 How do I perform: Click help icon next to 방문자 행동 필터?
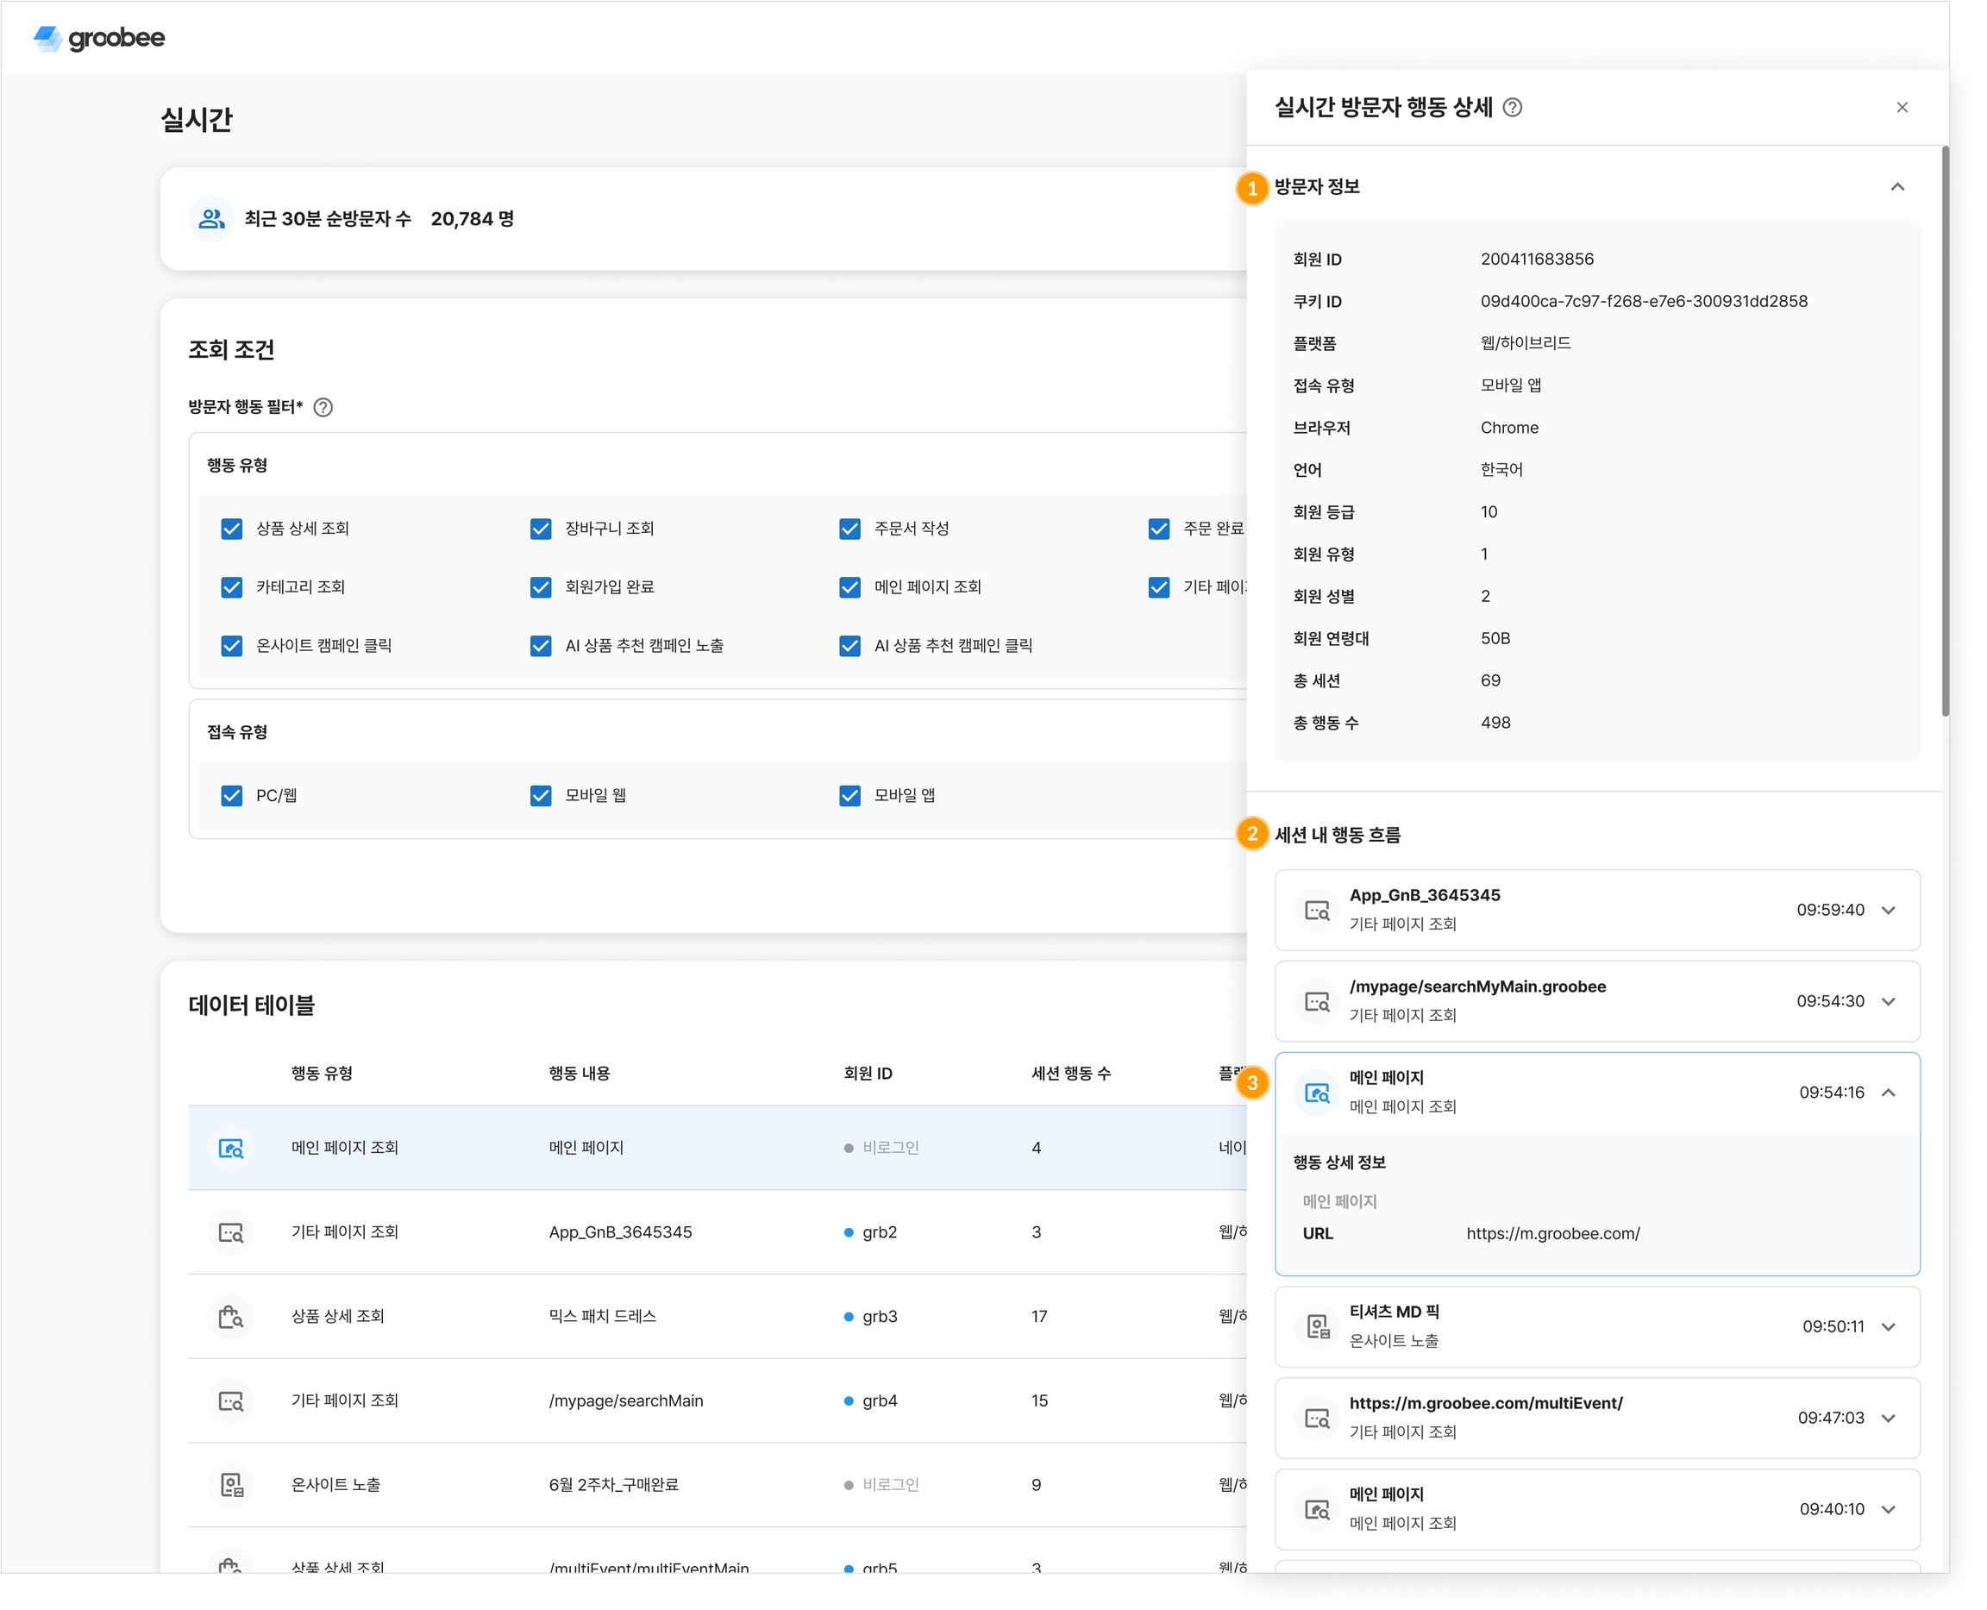pos(323,407)
